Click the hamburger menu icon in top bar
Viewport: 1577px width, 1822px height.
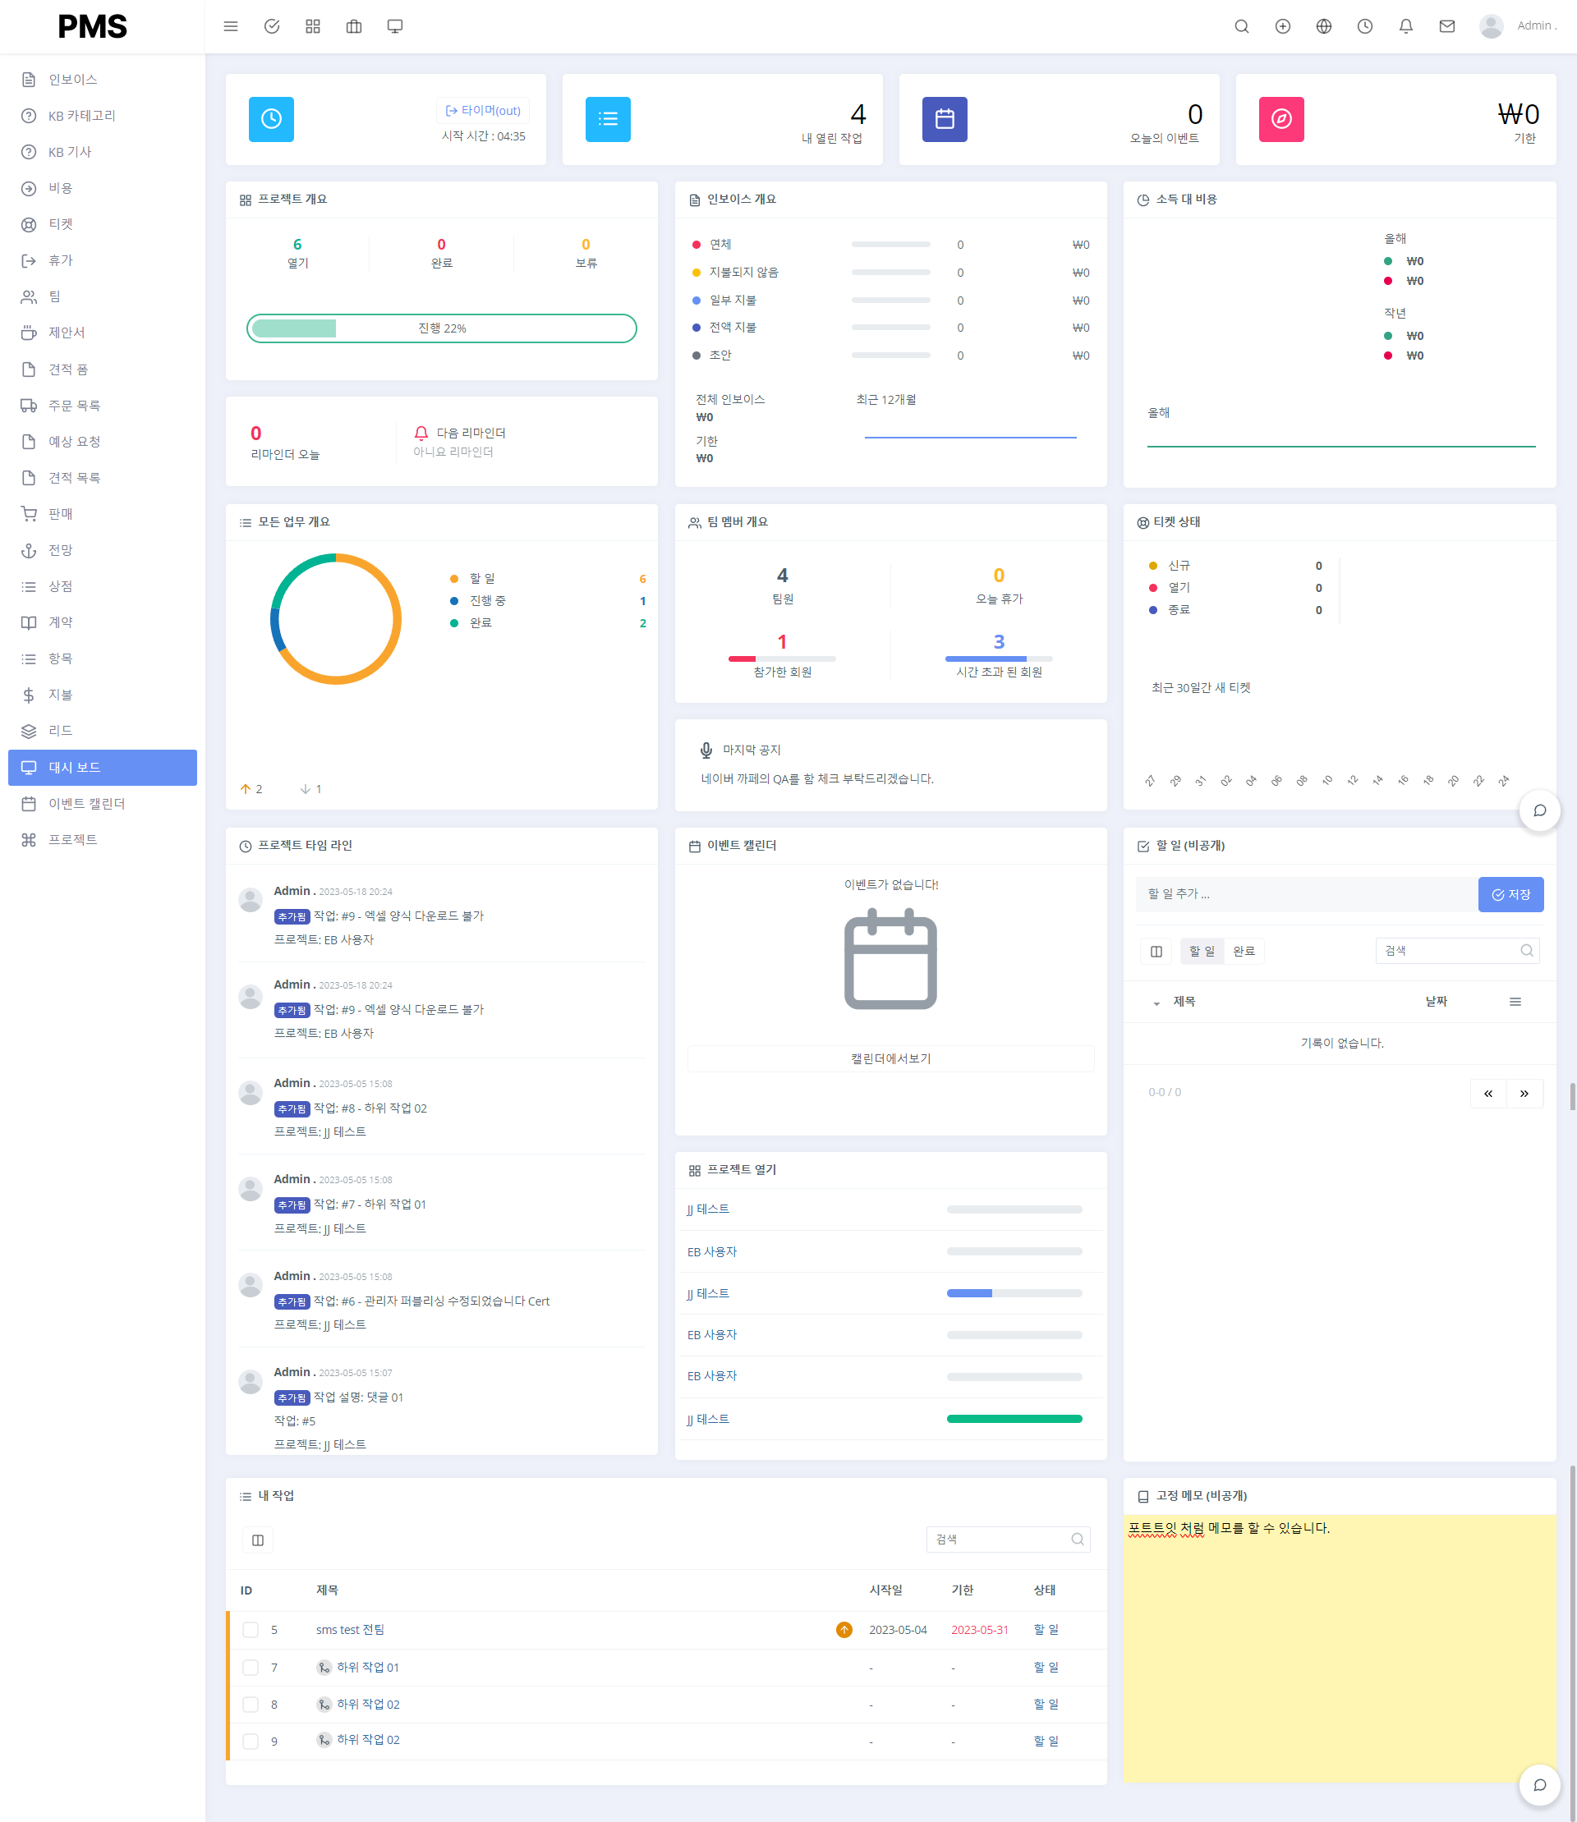tap(231, 26)
